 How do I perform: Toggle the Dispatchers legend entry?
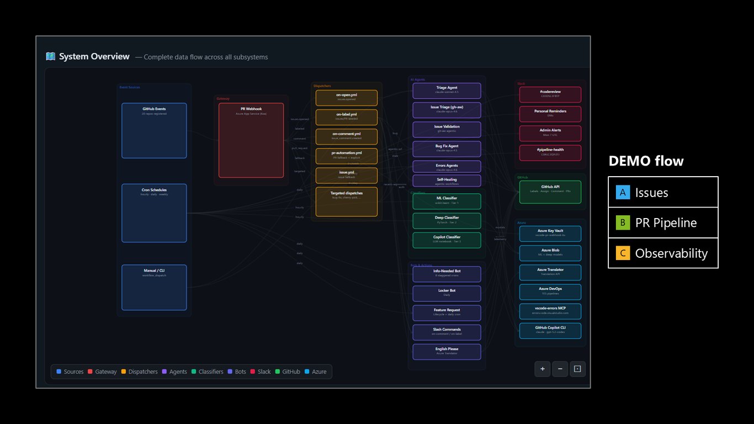click(139, 372)
